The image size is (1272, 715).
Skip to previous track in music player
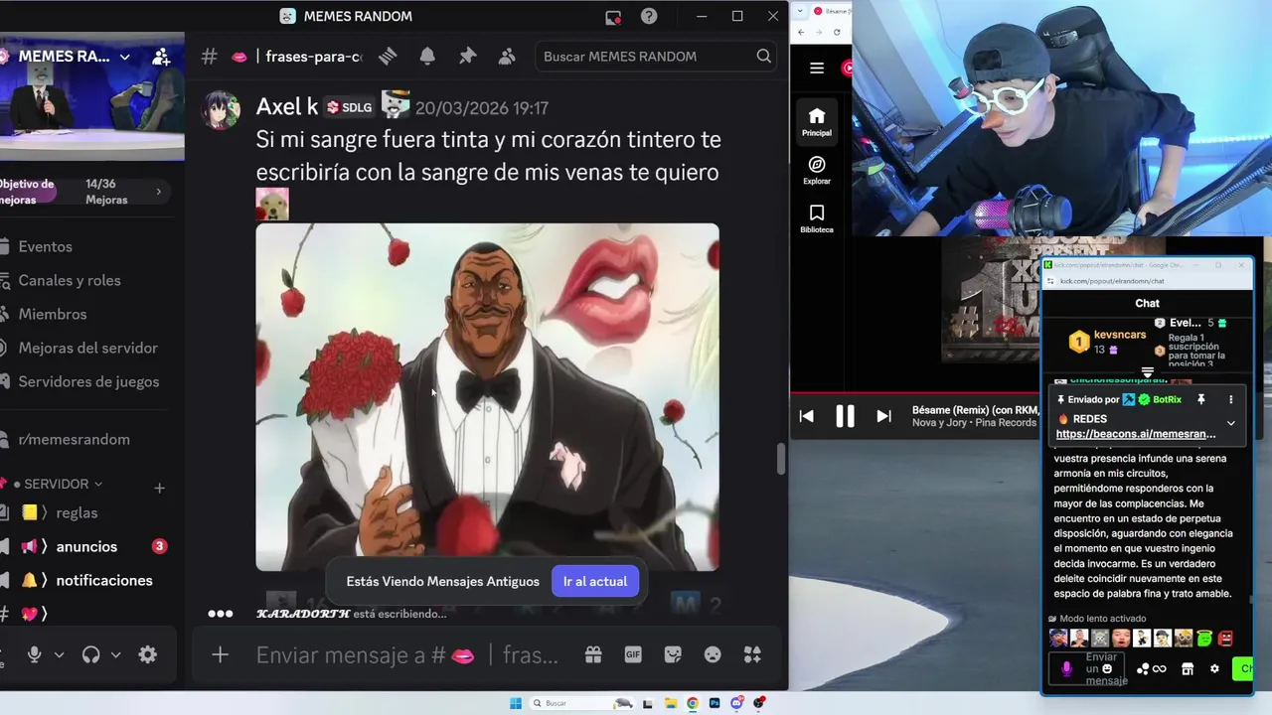pos(807,417)
